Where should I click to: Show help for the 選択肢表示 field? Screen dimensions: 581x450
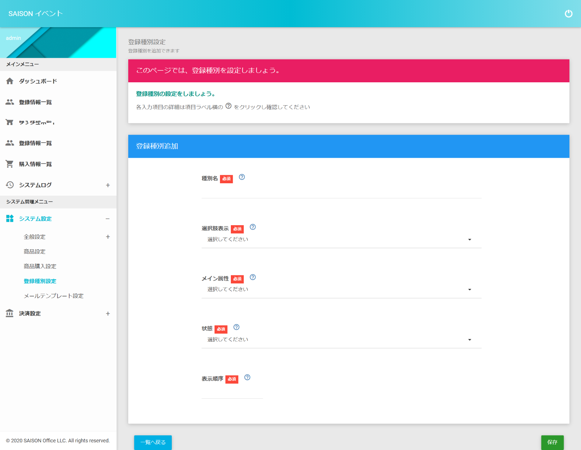253,227
